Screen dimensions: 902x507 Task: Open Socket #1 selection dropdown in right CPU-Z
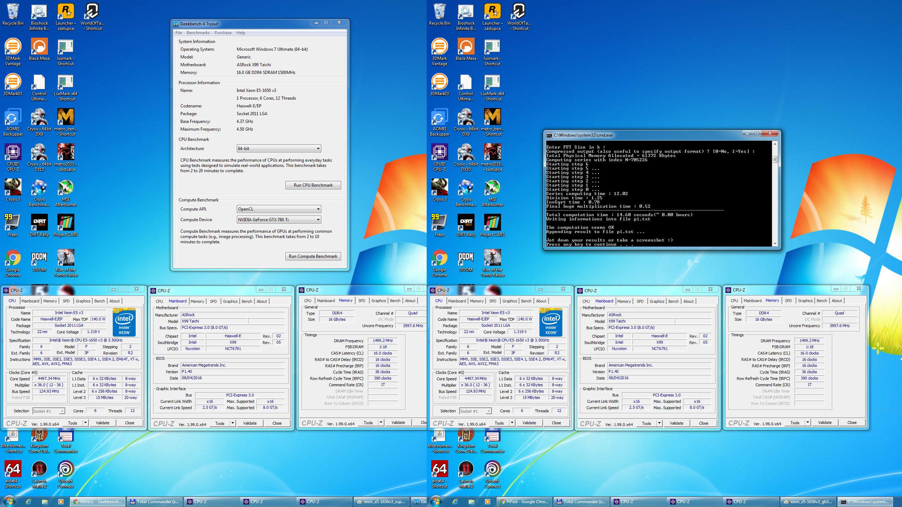coord(475,411)
